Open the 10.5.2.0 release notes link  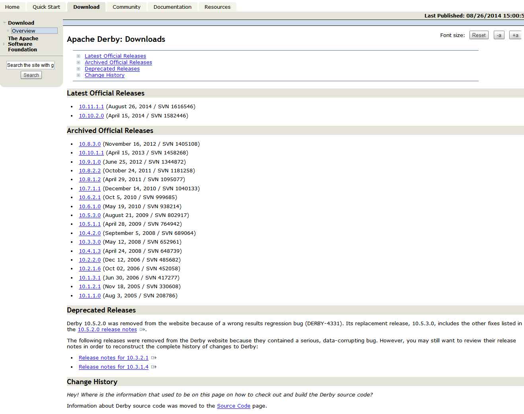(x=107, y=330)
